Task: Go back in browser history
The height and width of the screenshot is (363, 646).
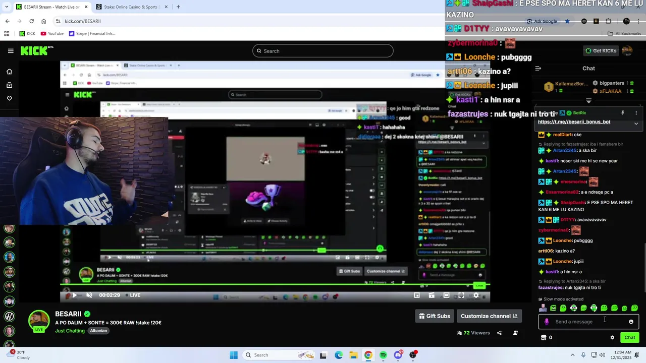Action: pyautogui.click(x=7, y=21)
